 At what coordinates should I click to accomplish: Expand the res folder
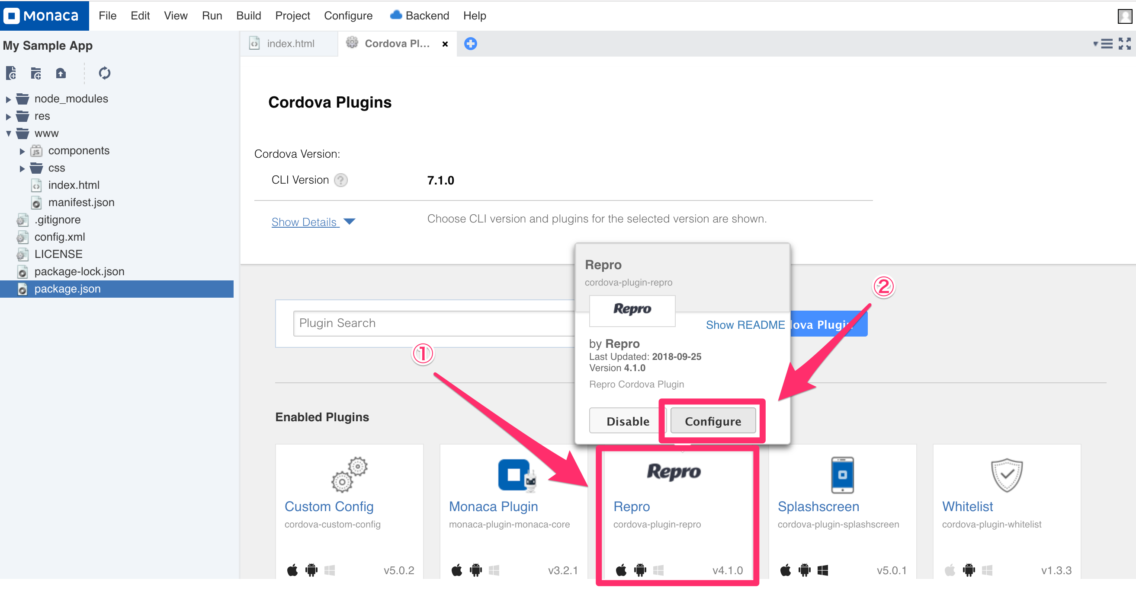(8, 117)
